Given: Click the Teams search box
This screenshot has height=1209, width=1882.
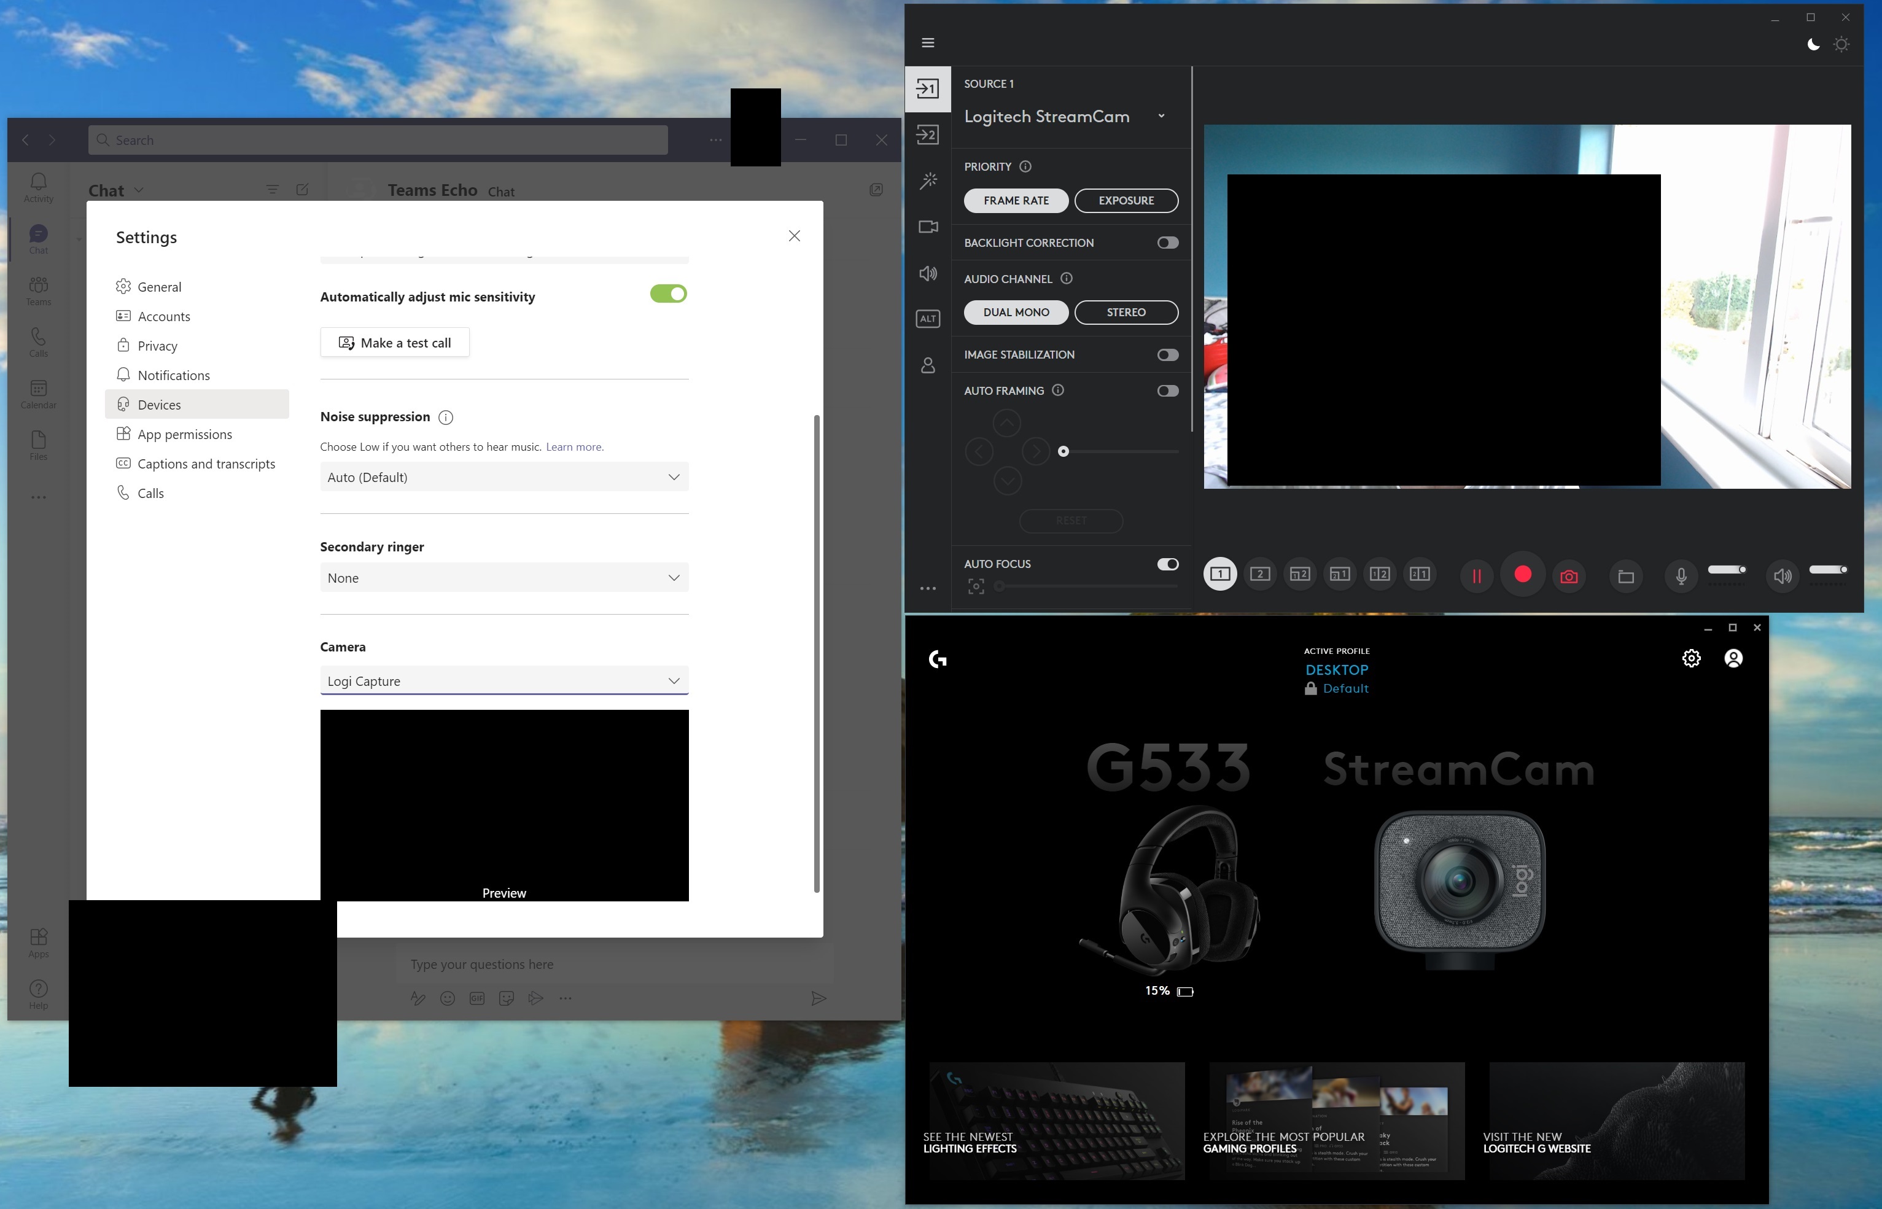Looking at the screenshot, I should [378, 140].
